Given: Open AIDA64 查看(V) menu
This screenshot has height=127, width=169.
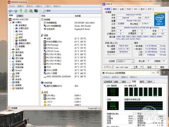Looking at the screenshot, I should (21, 6).
